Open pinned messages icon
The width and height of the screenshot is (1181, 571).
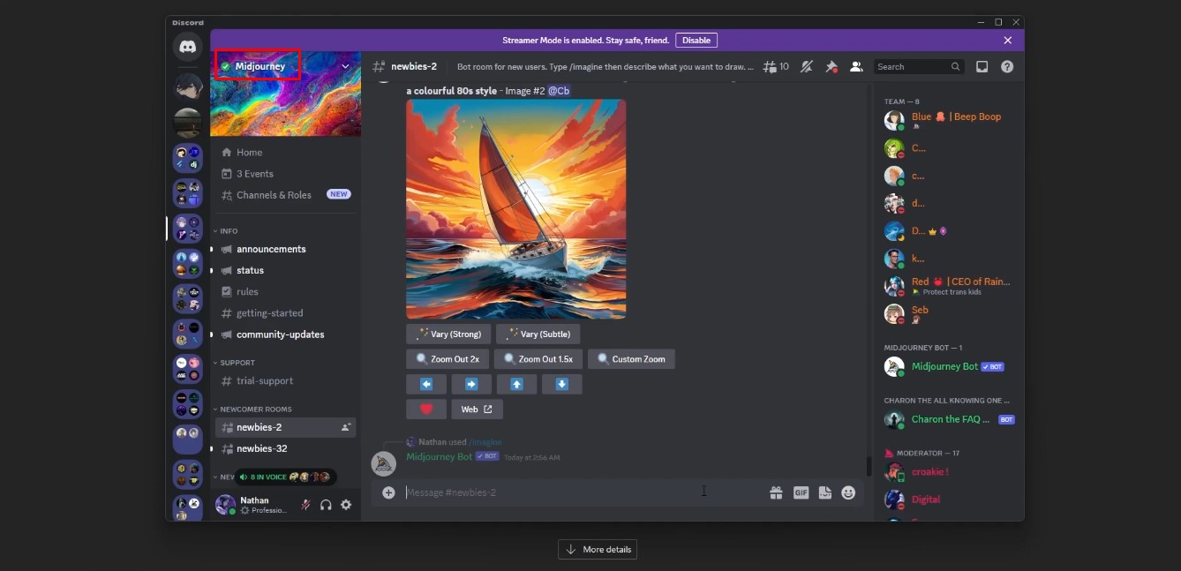[x=831, y=66]
